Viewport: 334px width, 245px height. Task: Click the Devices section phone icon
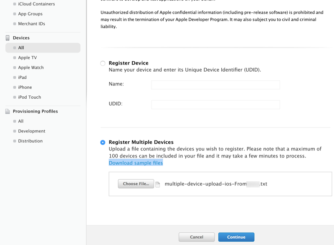[x=8, y=38]
